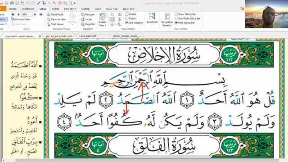Open Text Viewer
This screenshot has height=162, width=288.
tap(55, 24)
